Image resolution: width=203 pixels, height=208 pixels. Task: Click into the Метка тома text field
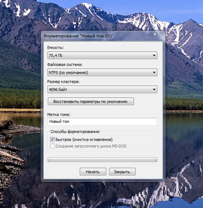click(102, 122)
